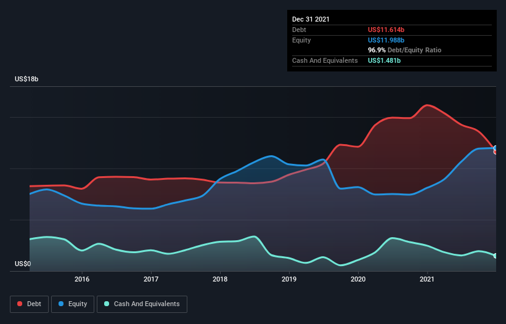Click the Dec 31 2021 tooltip date
This screenshot has width=506, height=324.
coord(311,19)
